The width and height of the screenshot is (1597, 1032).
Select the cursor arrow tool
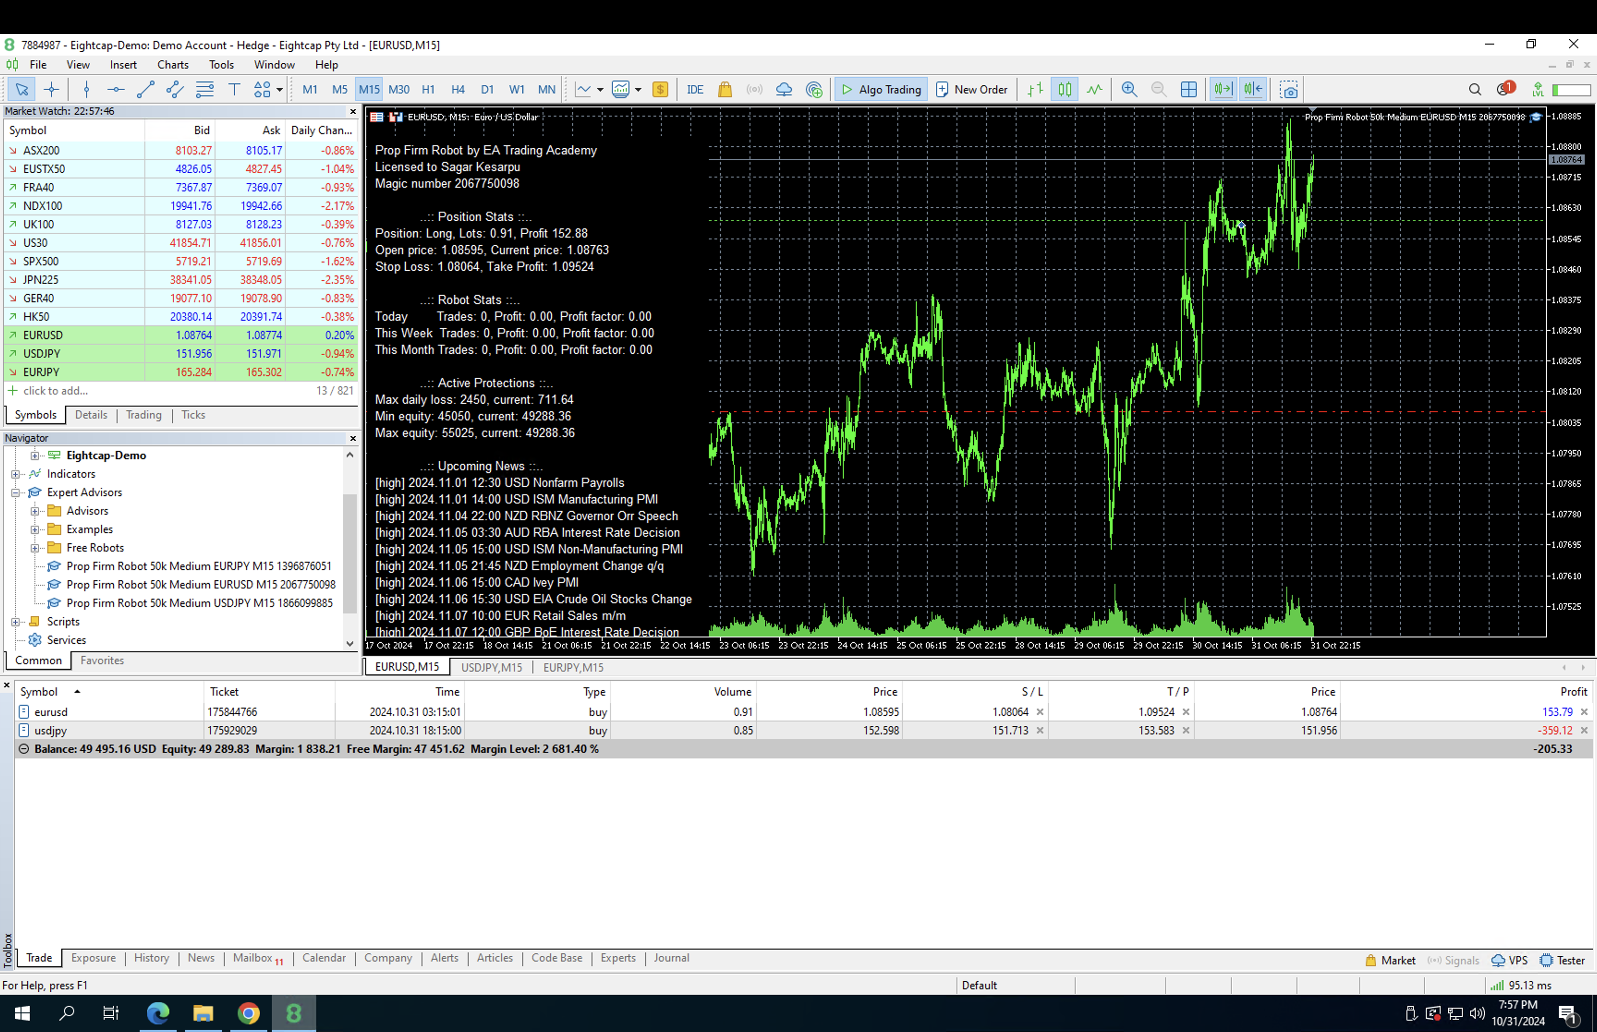(21, 89)
